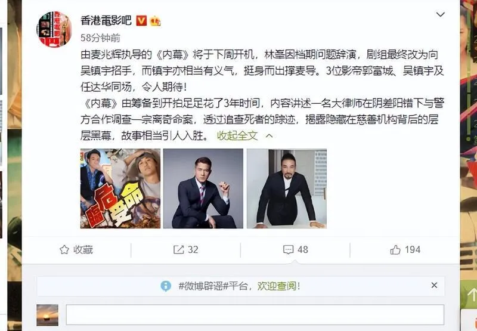Click the blue info icon in notice bar
Image resolution: width=477 pixels, height=331 pixels.
pos(166,286)
